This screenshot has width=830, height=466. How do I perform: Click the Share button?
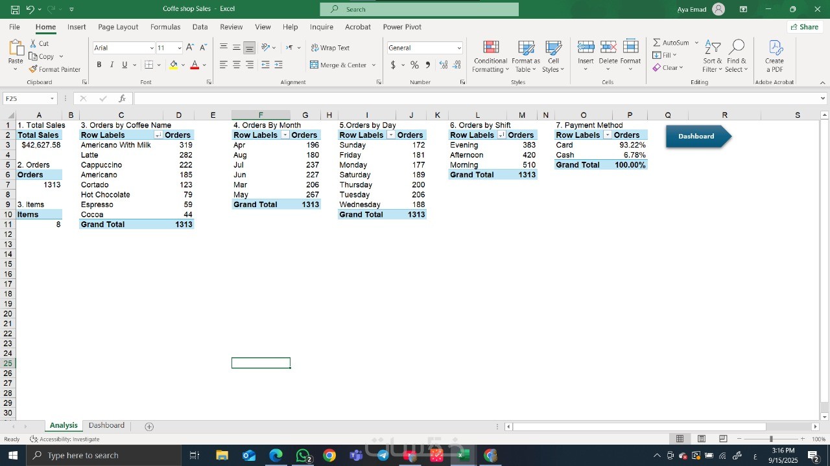804,27
